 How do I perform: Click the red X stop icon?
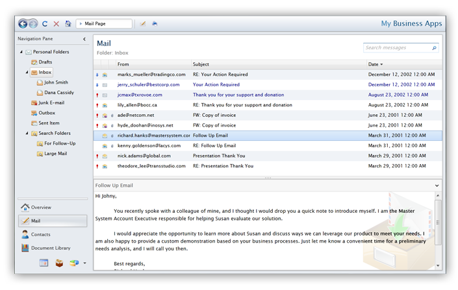tap(57, 23)
